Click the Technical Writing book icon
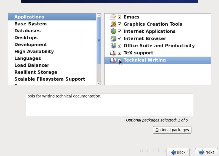 pos(113,60)
